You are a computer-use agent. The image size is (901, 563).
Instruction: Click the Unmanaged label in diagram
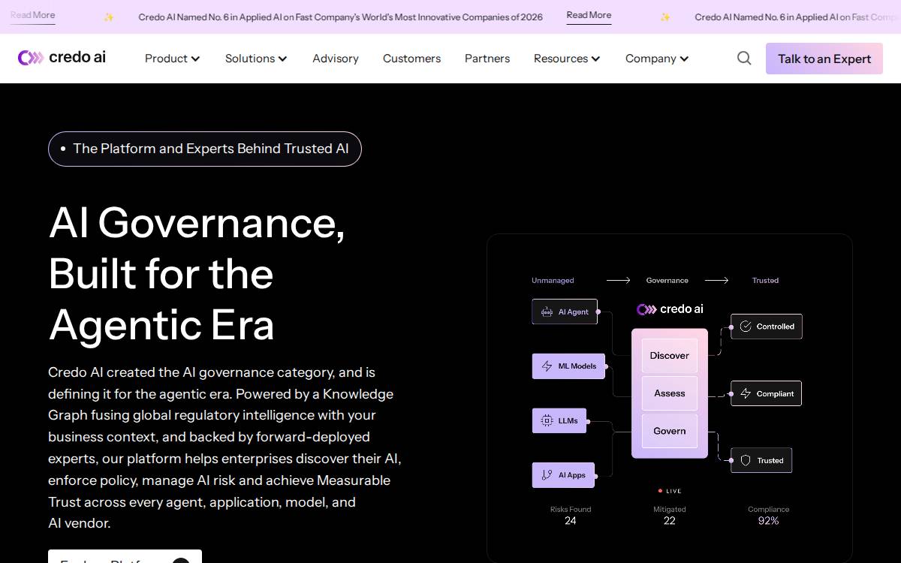pyautogui.click(x=553, y=280)
